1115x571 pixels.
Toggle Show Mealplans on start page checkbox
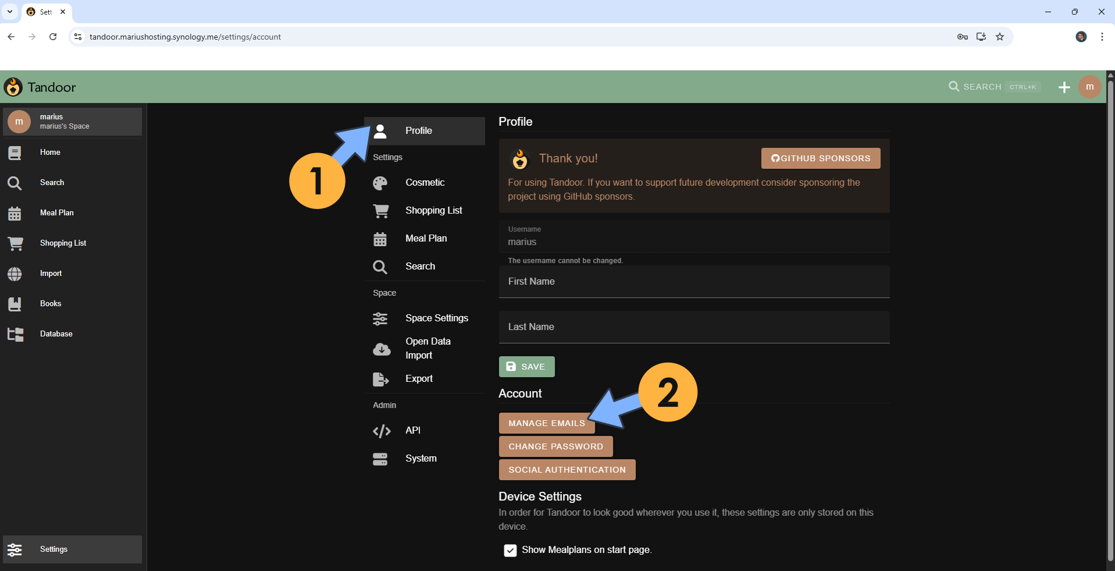[510, 550]
